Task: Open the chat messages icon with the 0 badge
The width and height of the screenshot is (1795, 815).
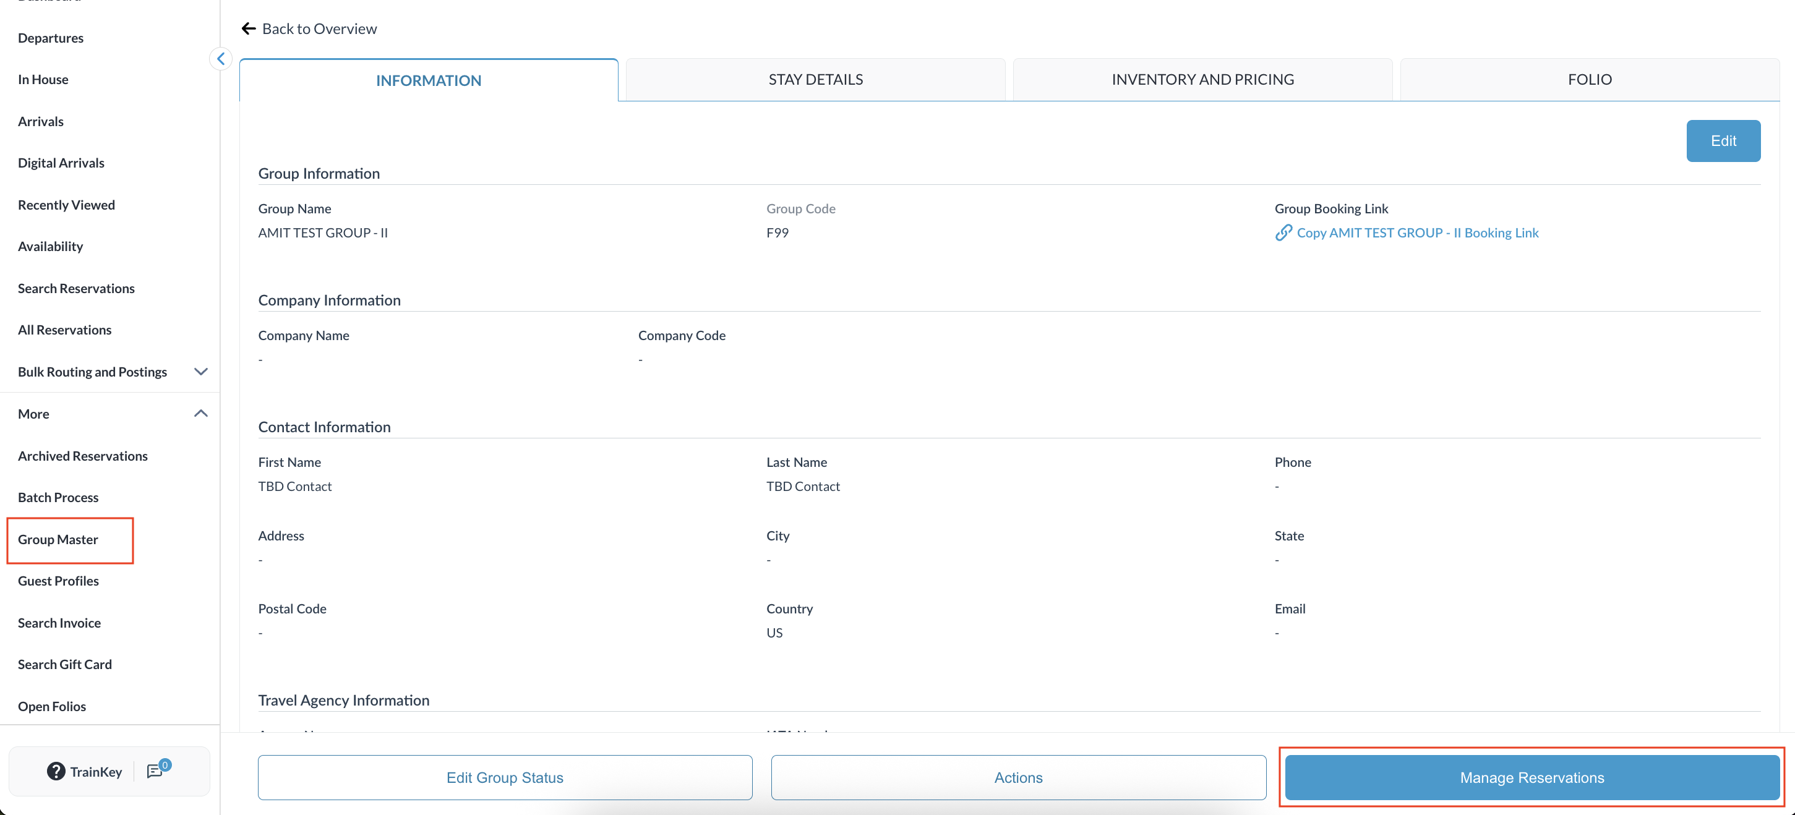Action: tap(158, 770)
